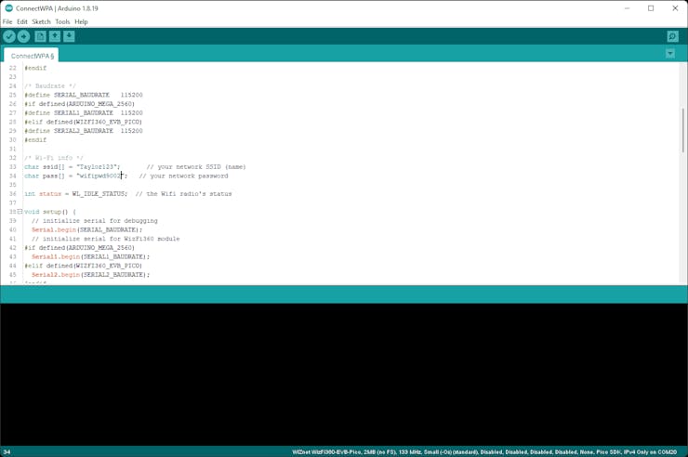Open the Edit menu

22,21
